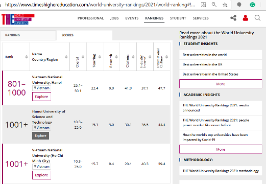
Task: Click overall score 25.1–30.1
Action: tap(78, 88)
